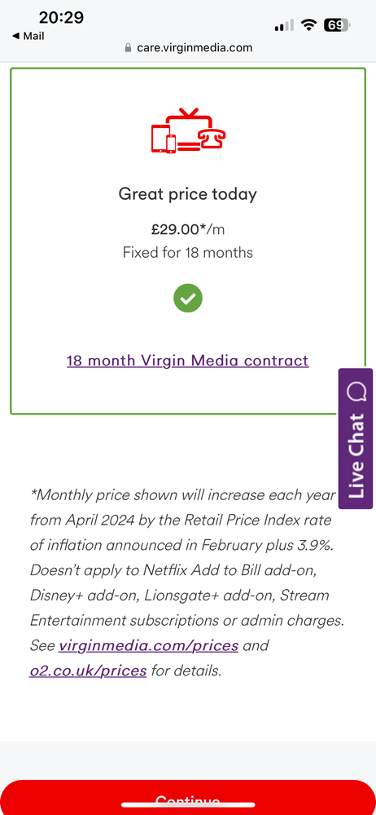Open the 18 month Virgin Media contract link
Viewport: 376px width, 815px height.
[188, 361]
